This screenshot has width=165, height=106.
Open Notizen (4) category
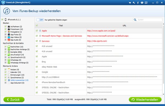(x=15, y=70)
